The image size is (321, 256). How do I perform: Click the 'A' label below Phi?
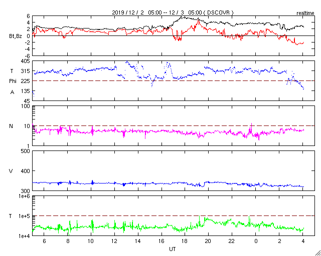tap(13, 92)
